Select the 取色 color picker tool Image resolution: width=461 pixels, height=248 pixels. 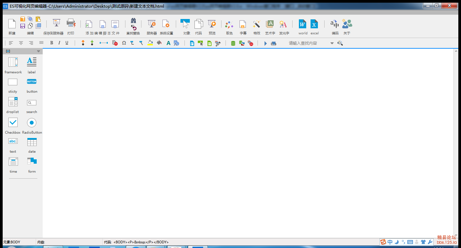229,24
